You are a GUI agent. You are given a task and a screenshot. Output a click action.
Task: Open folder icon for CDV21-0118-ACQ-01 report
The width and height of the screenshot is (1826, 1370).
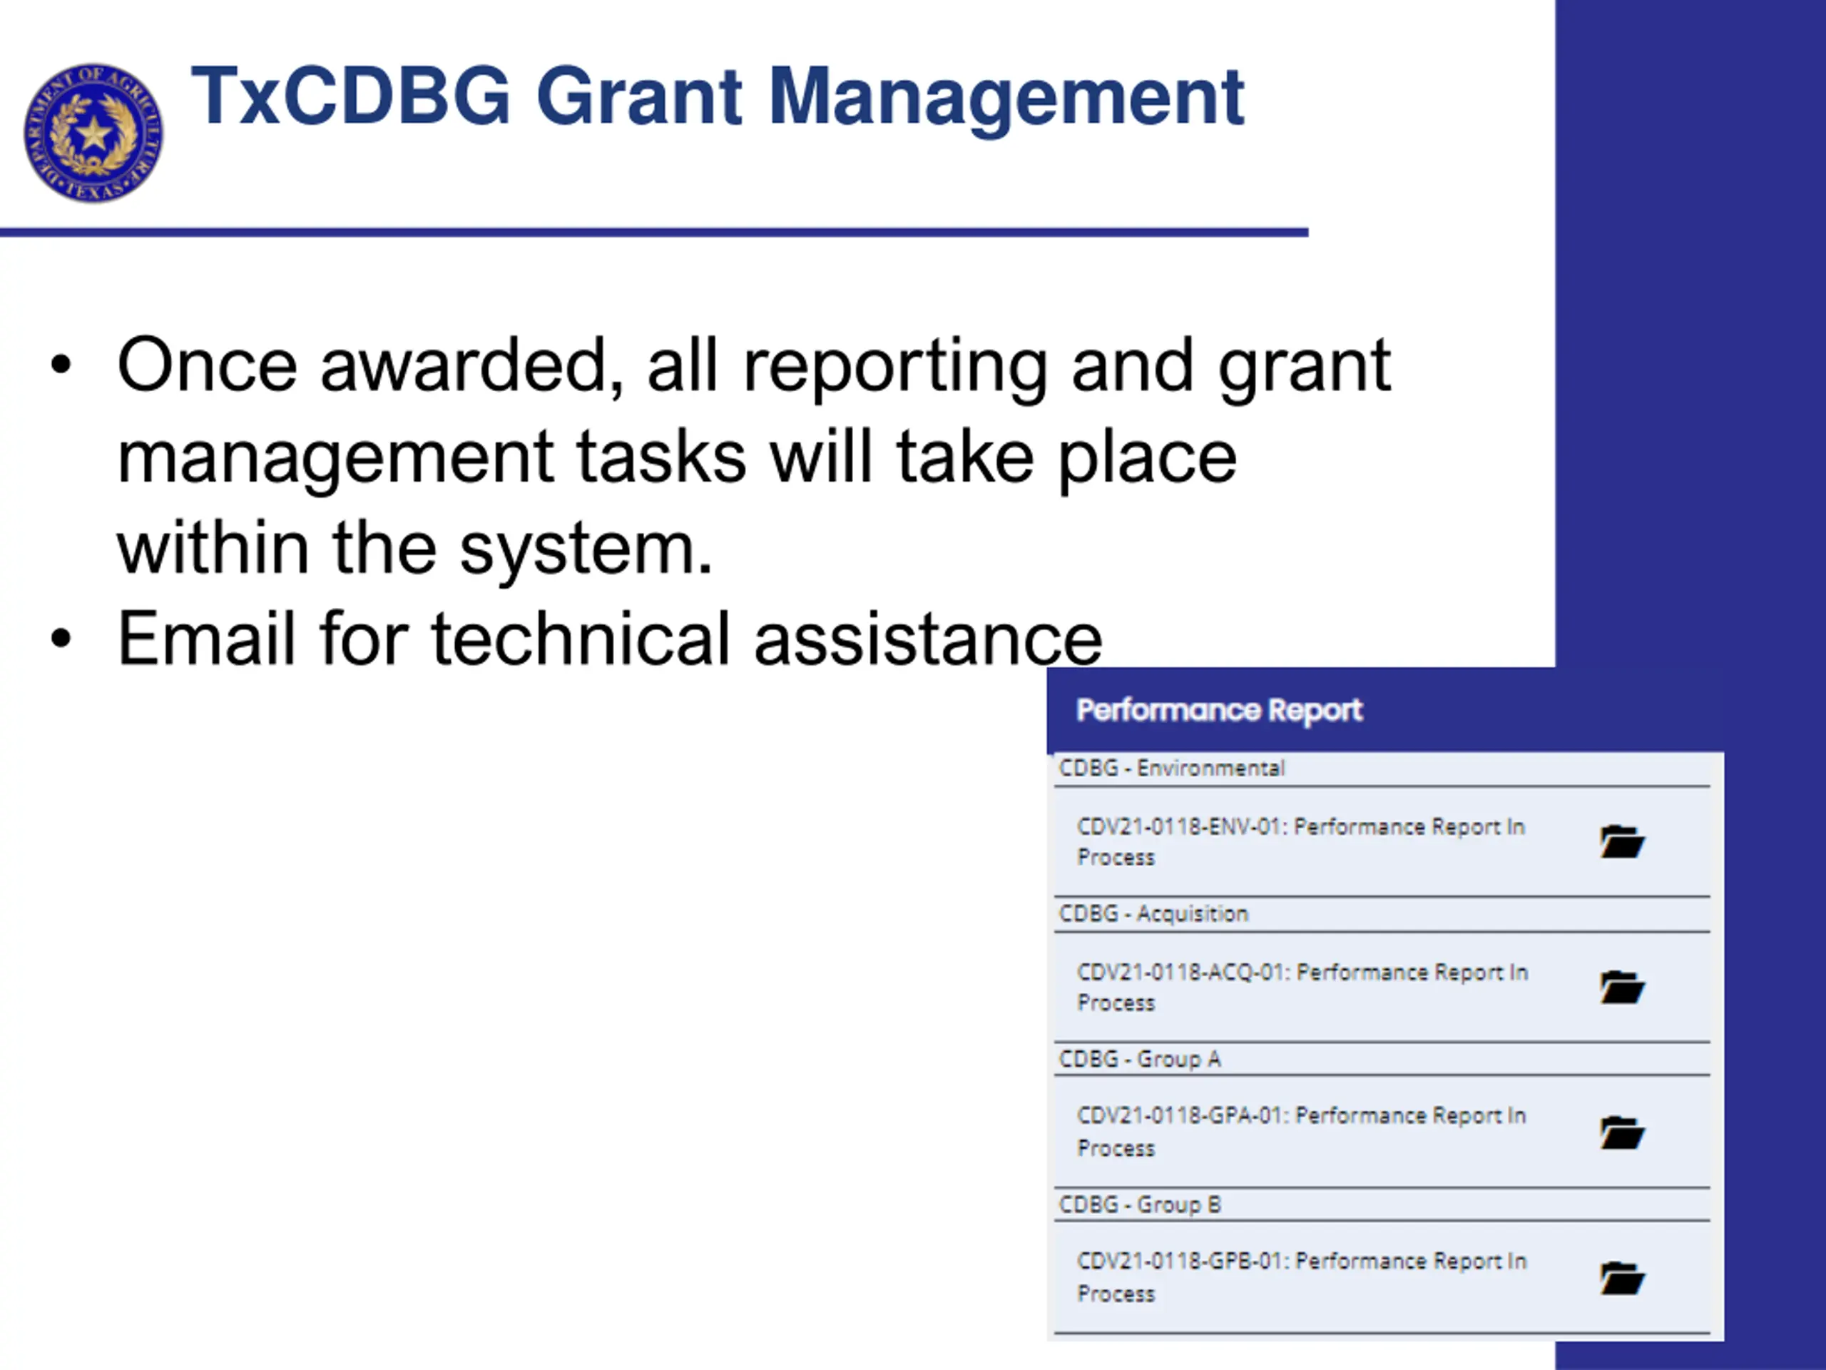coord(1622,987)
